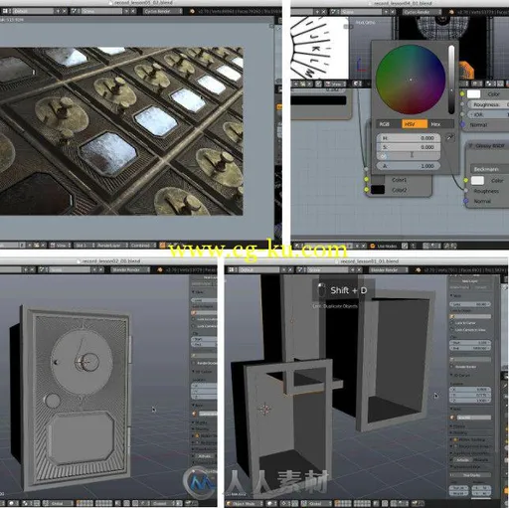Pick a hue on the color wheel

coord(411,80)
